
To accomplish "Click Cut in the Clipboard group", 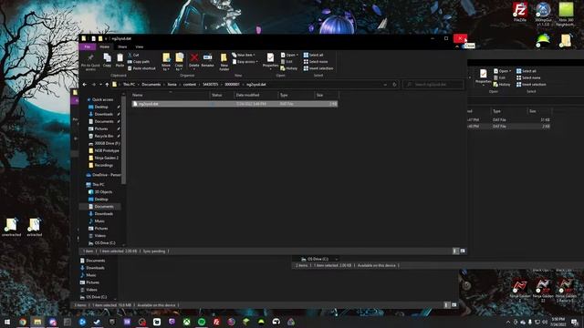I will point(133,55).
